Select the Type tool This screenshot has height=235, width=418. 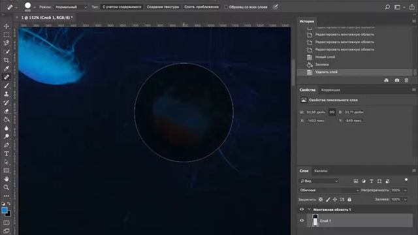[x=7, y=154]
